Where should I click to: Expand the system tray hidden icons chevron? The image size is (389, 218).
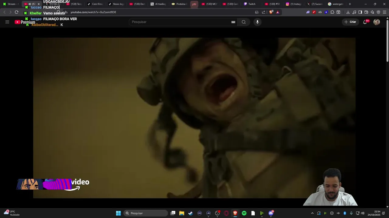tap(312, 213)
